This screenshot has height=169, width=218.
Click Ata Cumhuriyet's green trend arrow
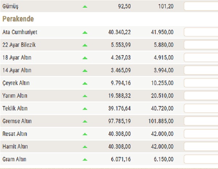tap(85, 32)
